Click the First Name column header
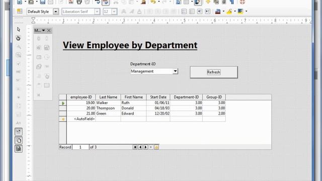Screen dimensions: 322x181 (x=133, y=97)
